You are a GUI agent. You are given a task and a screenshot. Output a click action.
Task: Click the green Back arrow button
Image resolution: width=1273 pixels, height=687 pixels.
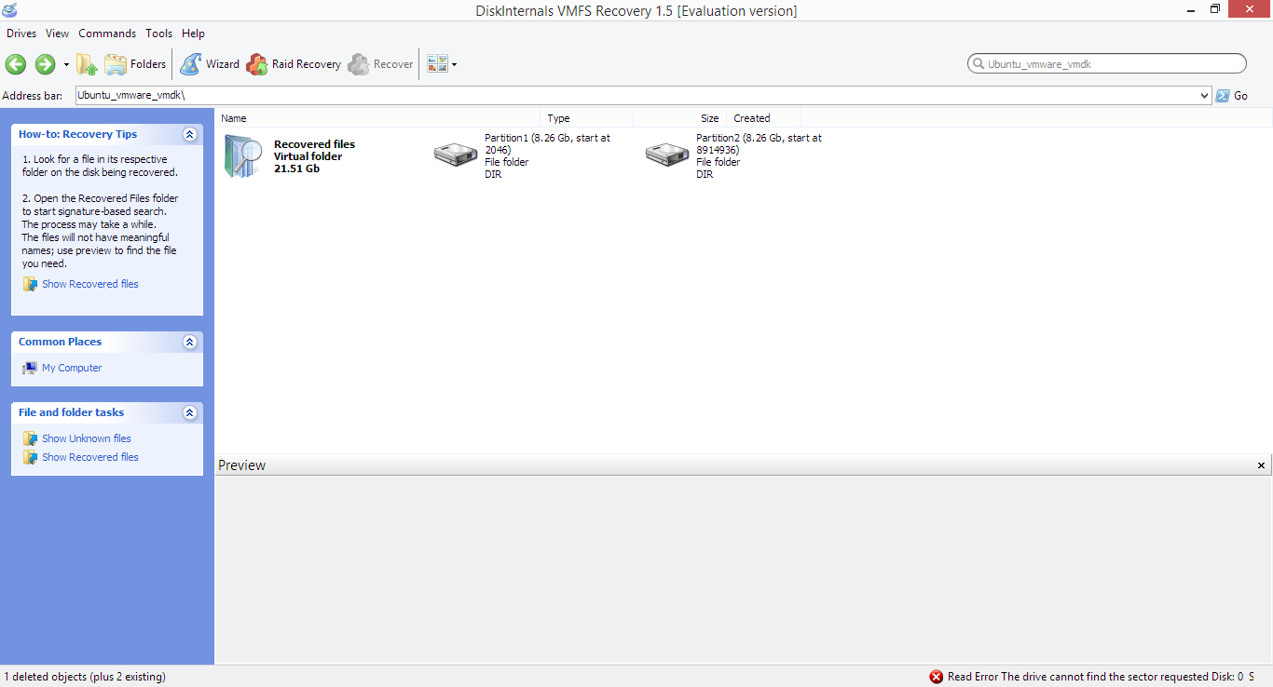16,64
